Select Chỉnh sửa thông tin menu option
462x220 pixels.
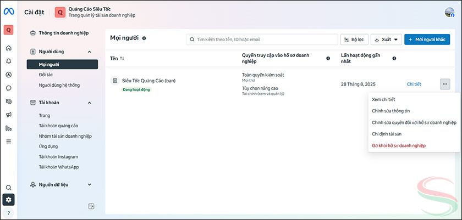(391, 111)
